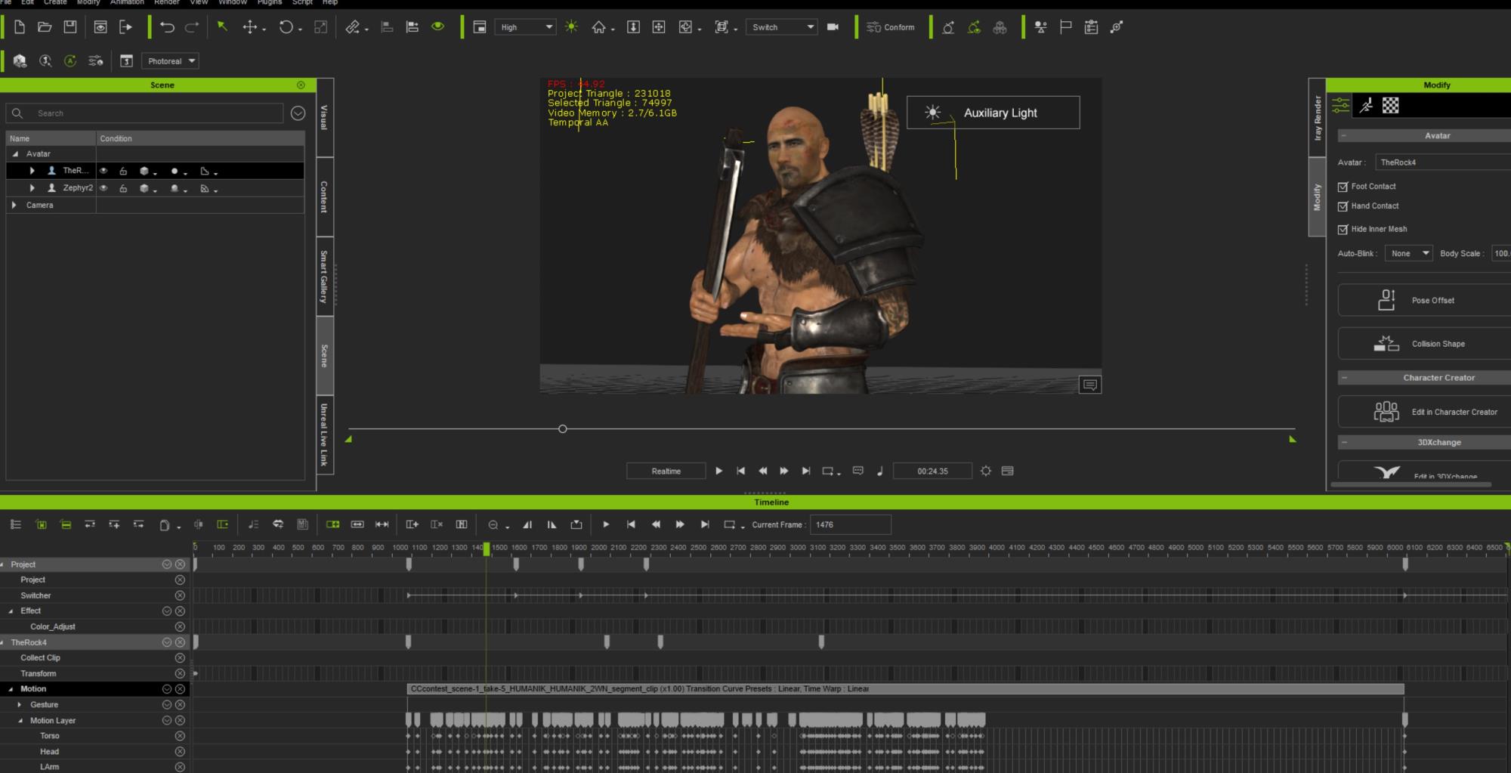Click the green playhead marker on timeline ruler
Image resolution: width=1511 pixels, height=773 pixels.
coord(487,549)
